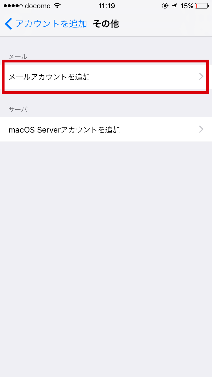Viewport: 212px width, 377px height.
Task: Tap the blank navigation bar area right of その他
Action: pos(165,24)
